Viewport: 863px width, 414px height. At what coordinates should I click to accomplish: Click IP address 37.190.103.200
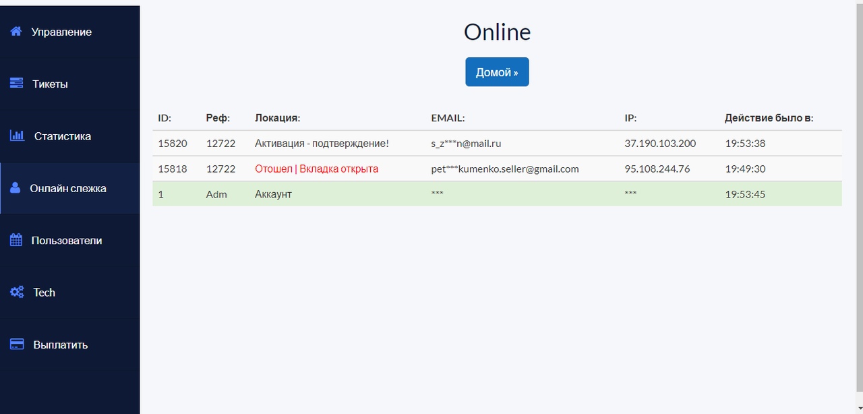click(660, 144)
